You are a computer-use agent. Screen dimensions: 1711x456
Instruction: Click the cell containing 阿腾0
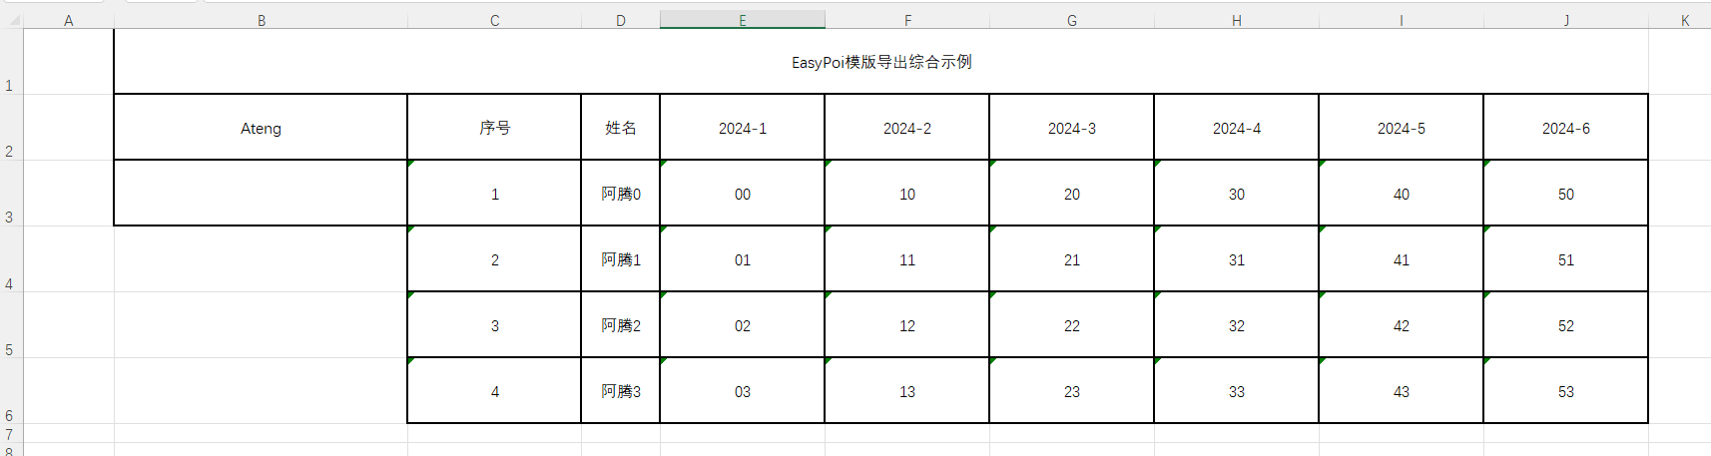point(620,194)
